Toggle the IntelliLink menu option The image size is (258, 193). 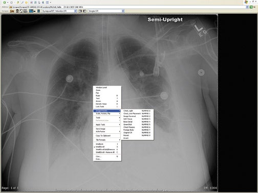point(107,144)
